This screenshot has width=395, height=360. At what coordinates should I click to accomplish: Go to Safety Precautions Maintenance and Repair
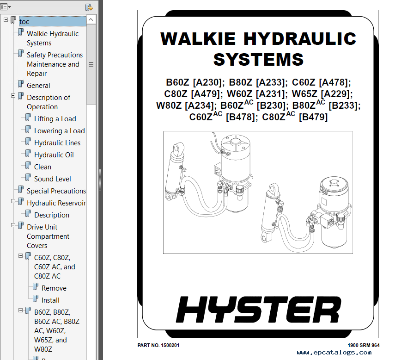pyautogui.click(x=55, y=64)
